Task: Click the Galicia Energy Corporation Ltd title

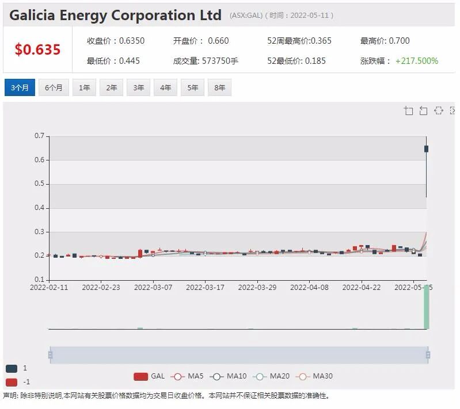Action: coord(115,16)
